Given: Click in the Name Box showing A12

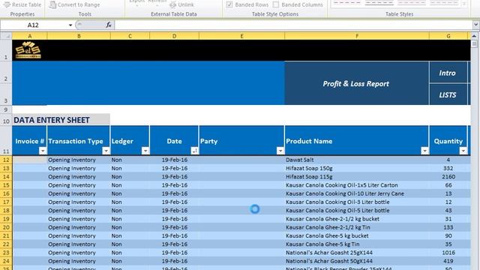Looking at the screenshot, I should pos(34,25).
